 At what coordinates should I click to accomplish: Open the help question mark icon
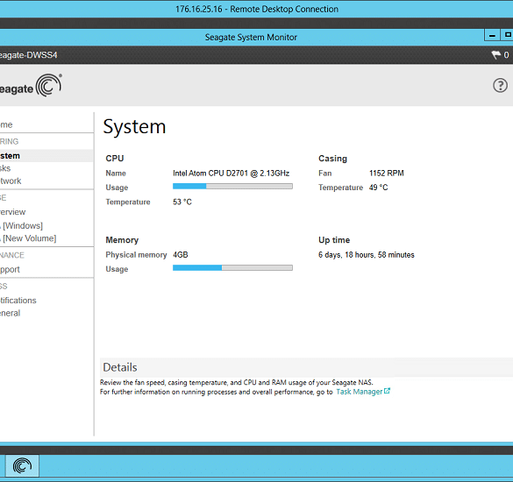(500, 85)
